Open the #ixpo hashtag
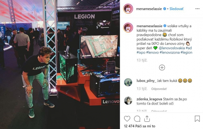 tap(141, 52)
